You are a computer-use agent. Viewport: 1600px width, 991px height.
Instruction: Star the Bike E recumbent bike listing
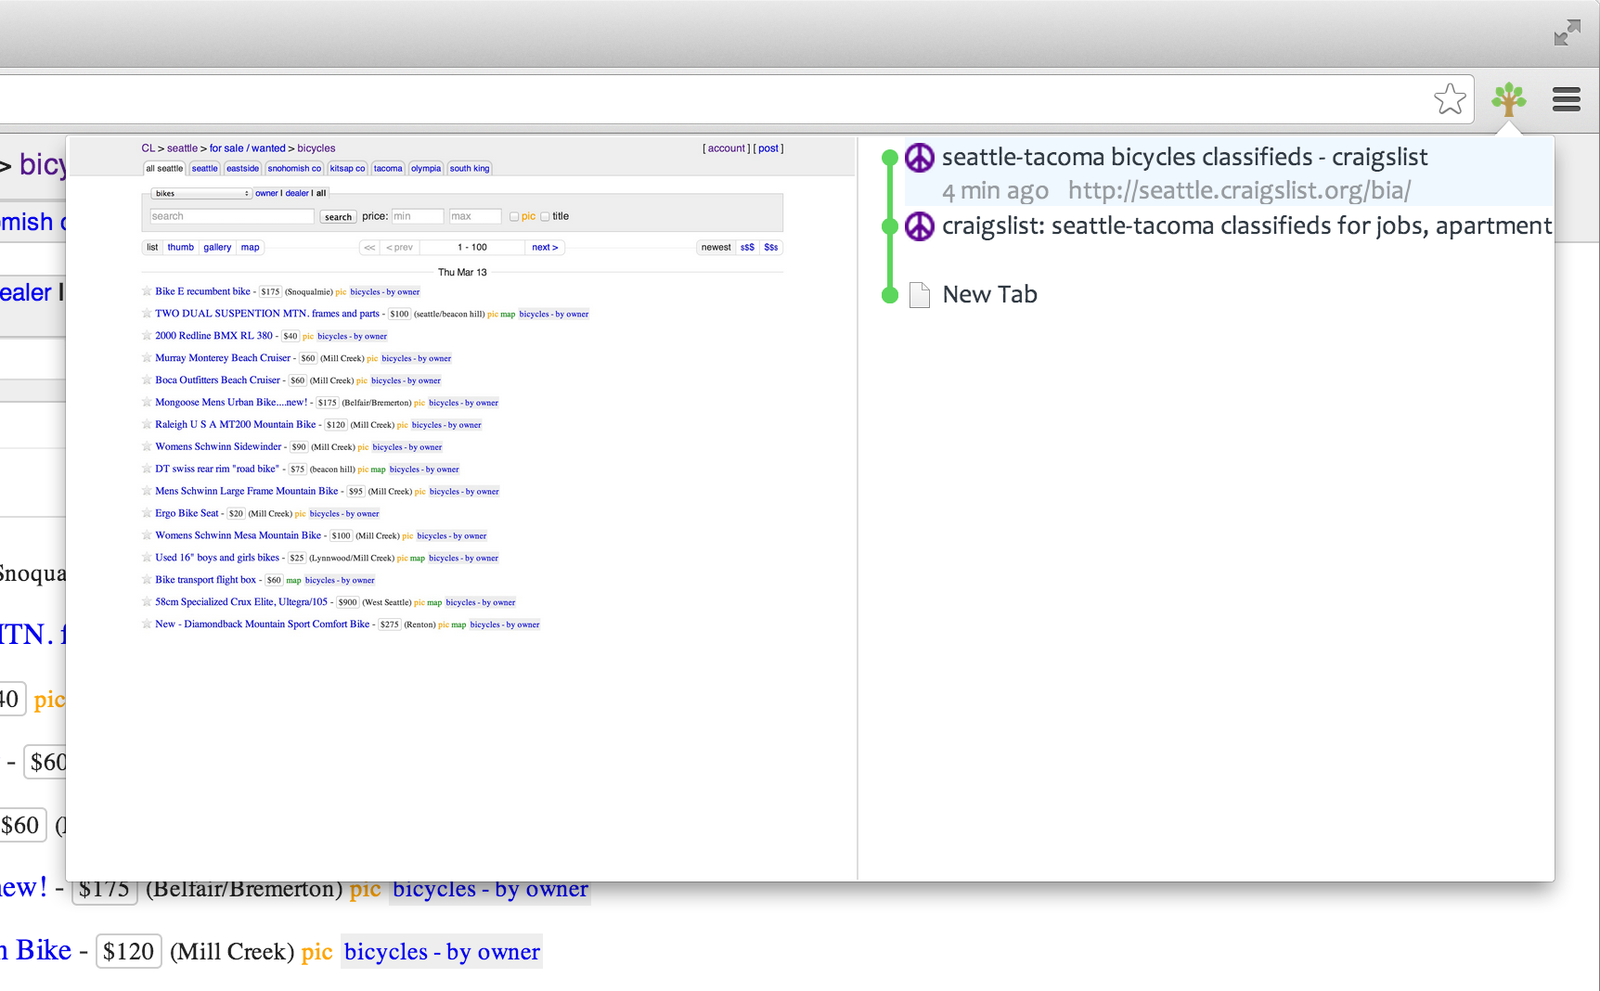pyautogui.click(x=147, y=291)
